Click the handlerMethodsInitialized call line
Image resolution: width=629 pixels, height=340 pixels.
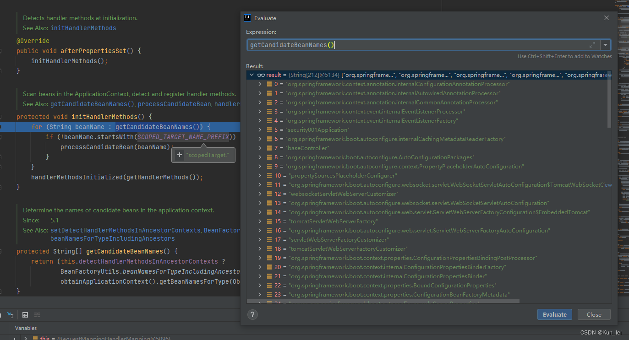[x=117, y=177]
